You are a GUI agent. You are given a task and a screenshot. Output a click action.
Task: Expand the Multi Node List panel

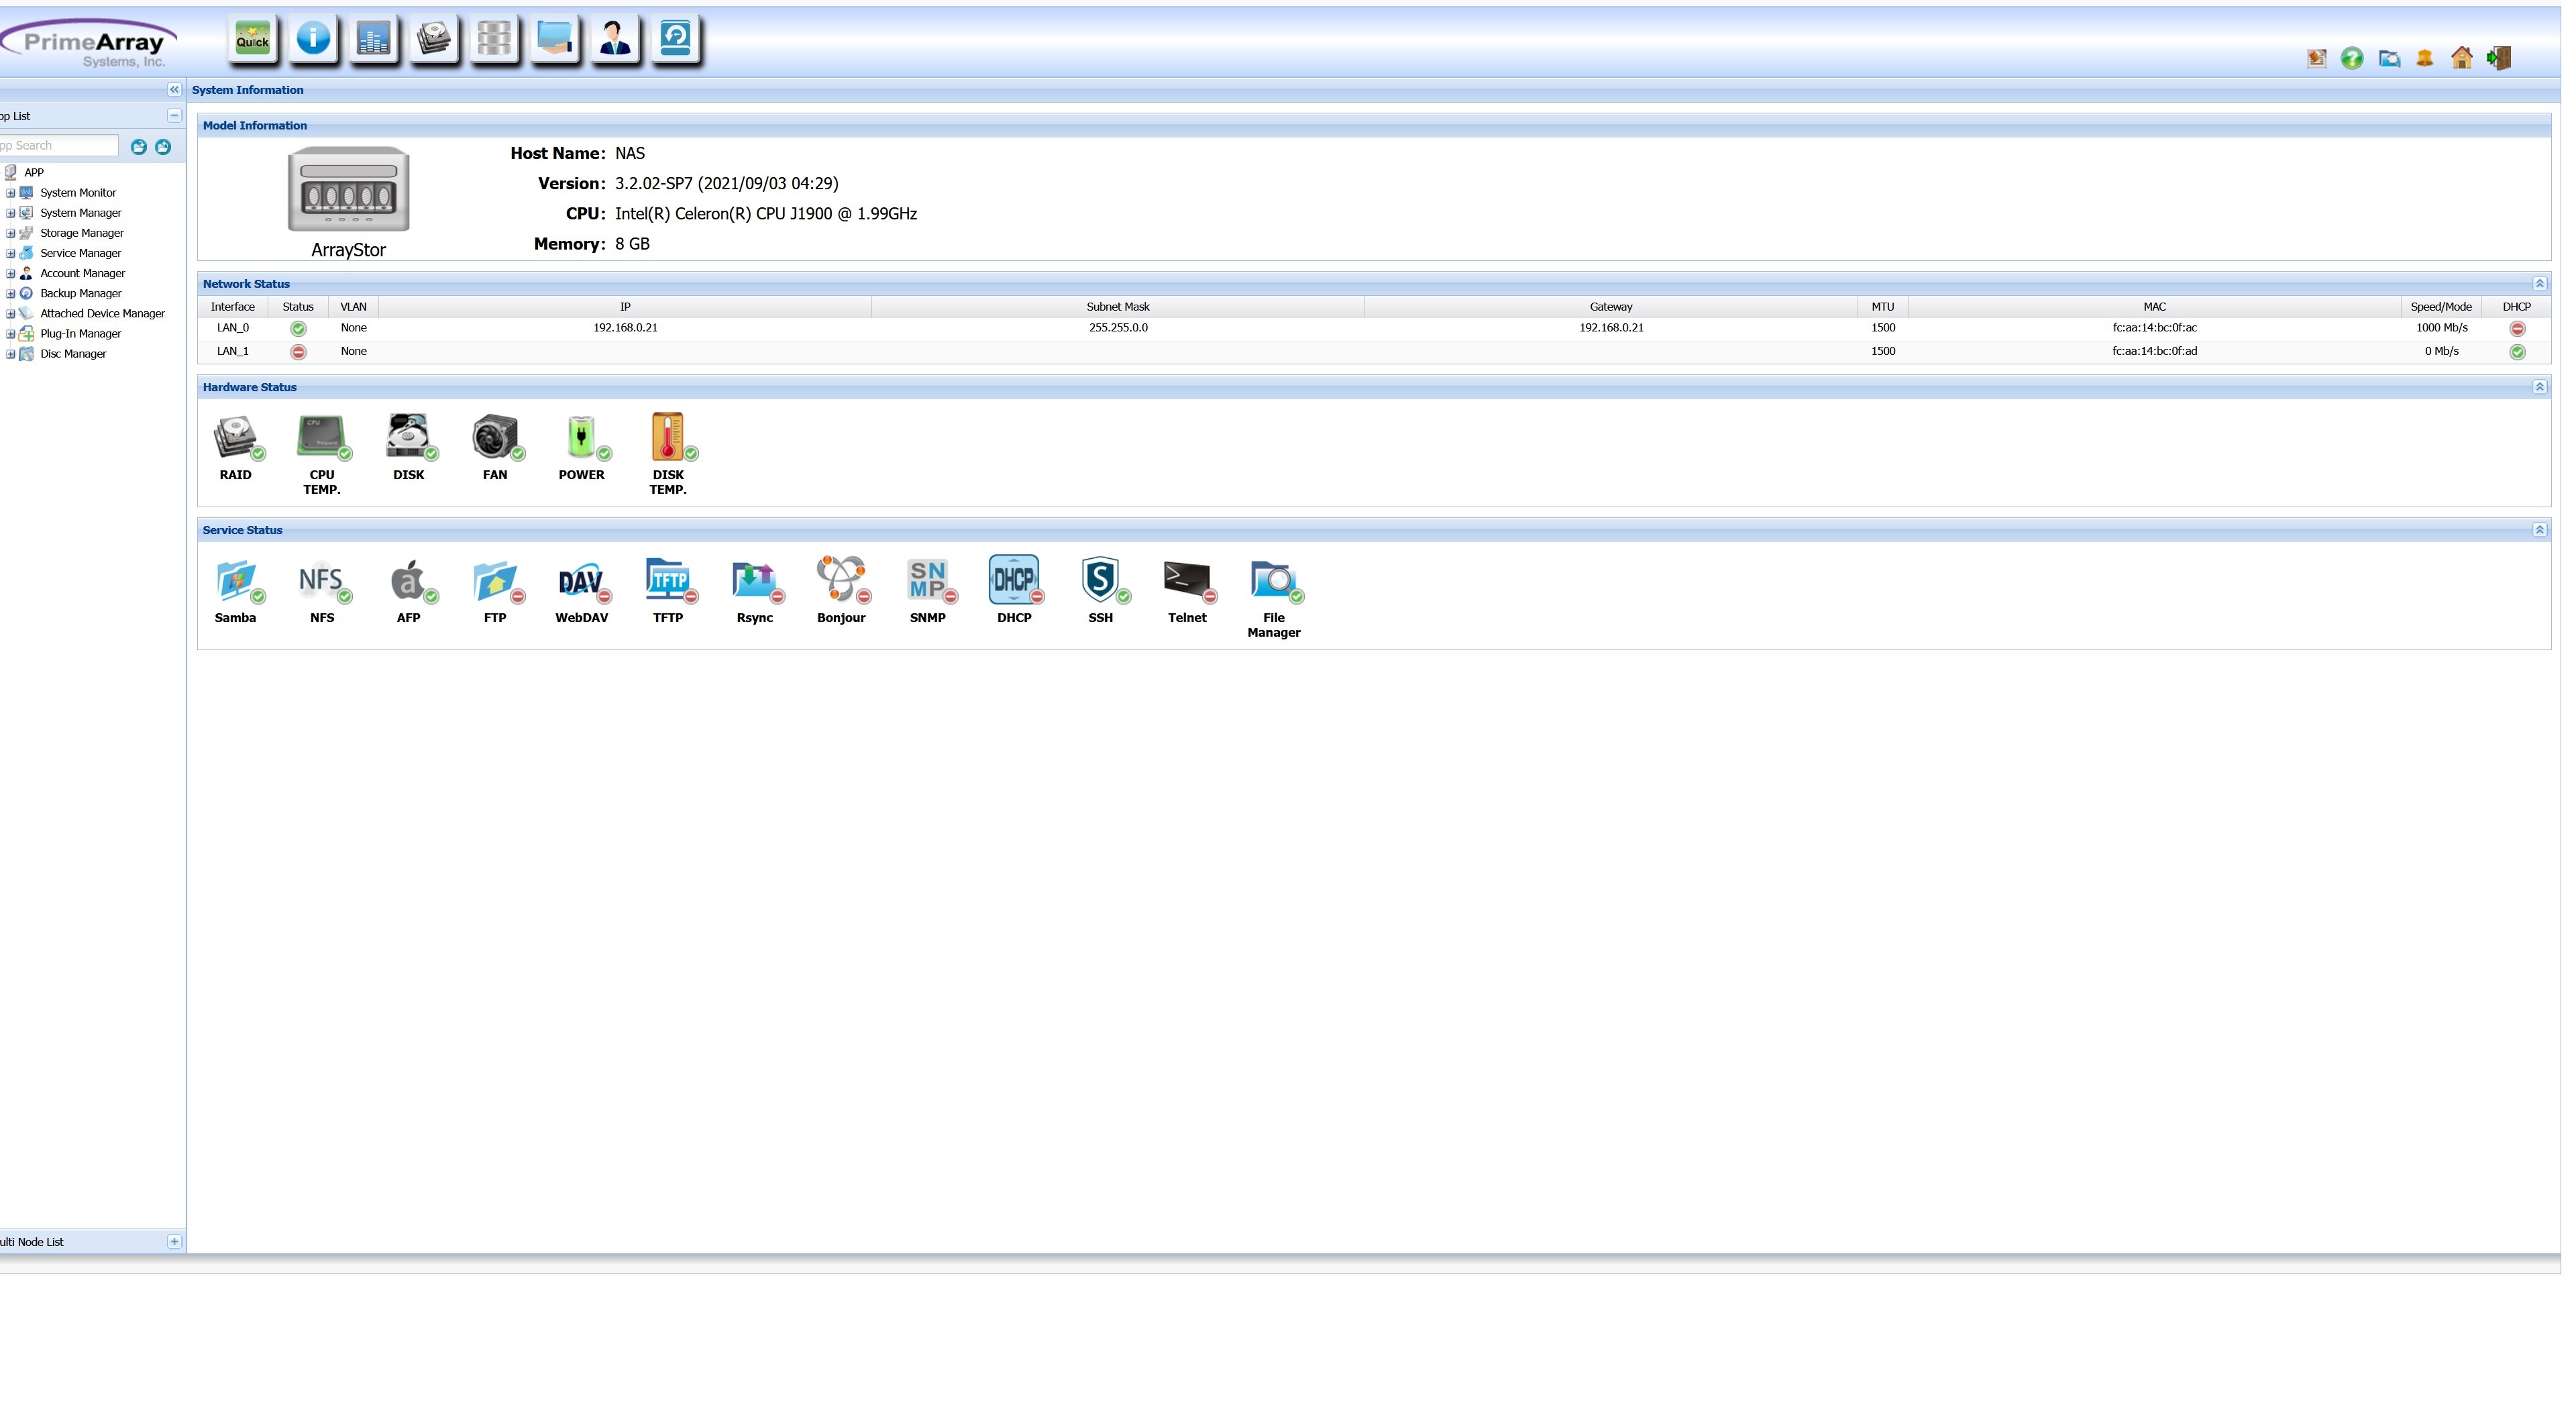(174, 1242)
